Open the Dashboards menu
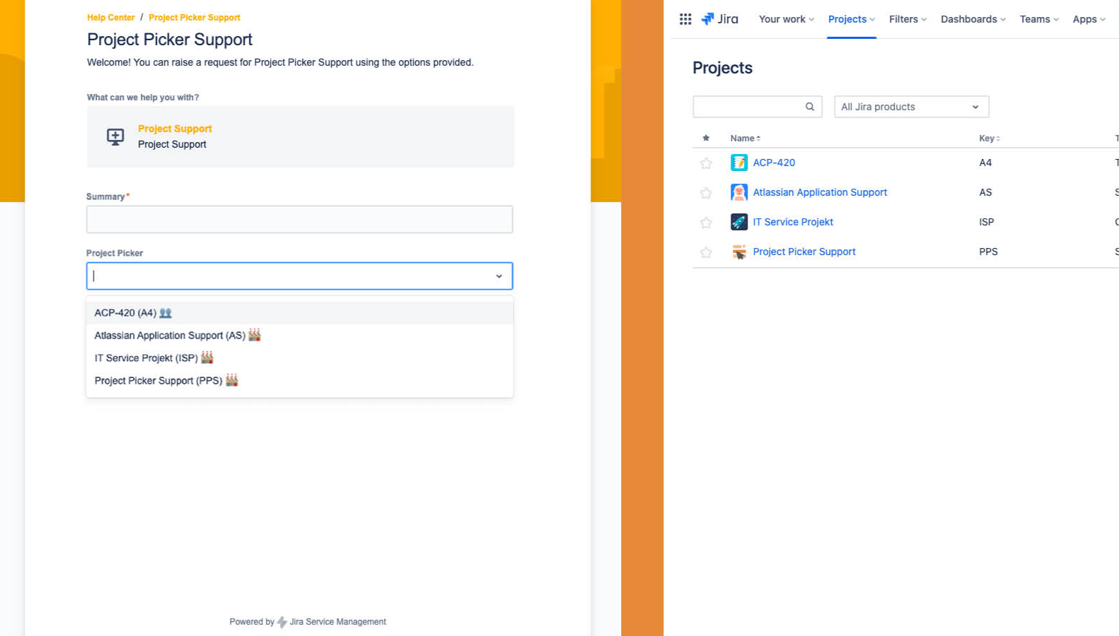This screenshot has height=636, width=1119. tap(973, 19)
